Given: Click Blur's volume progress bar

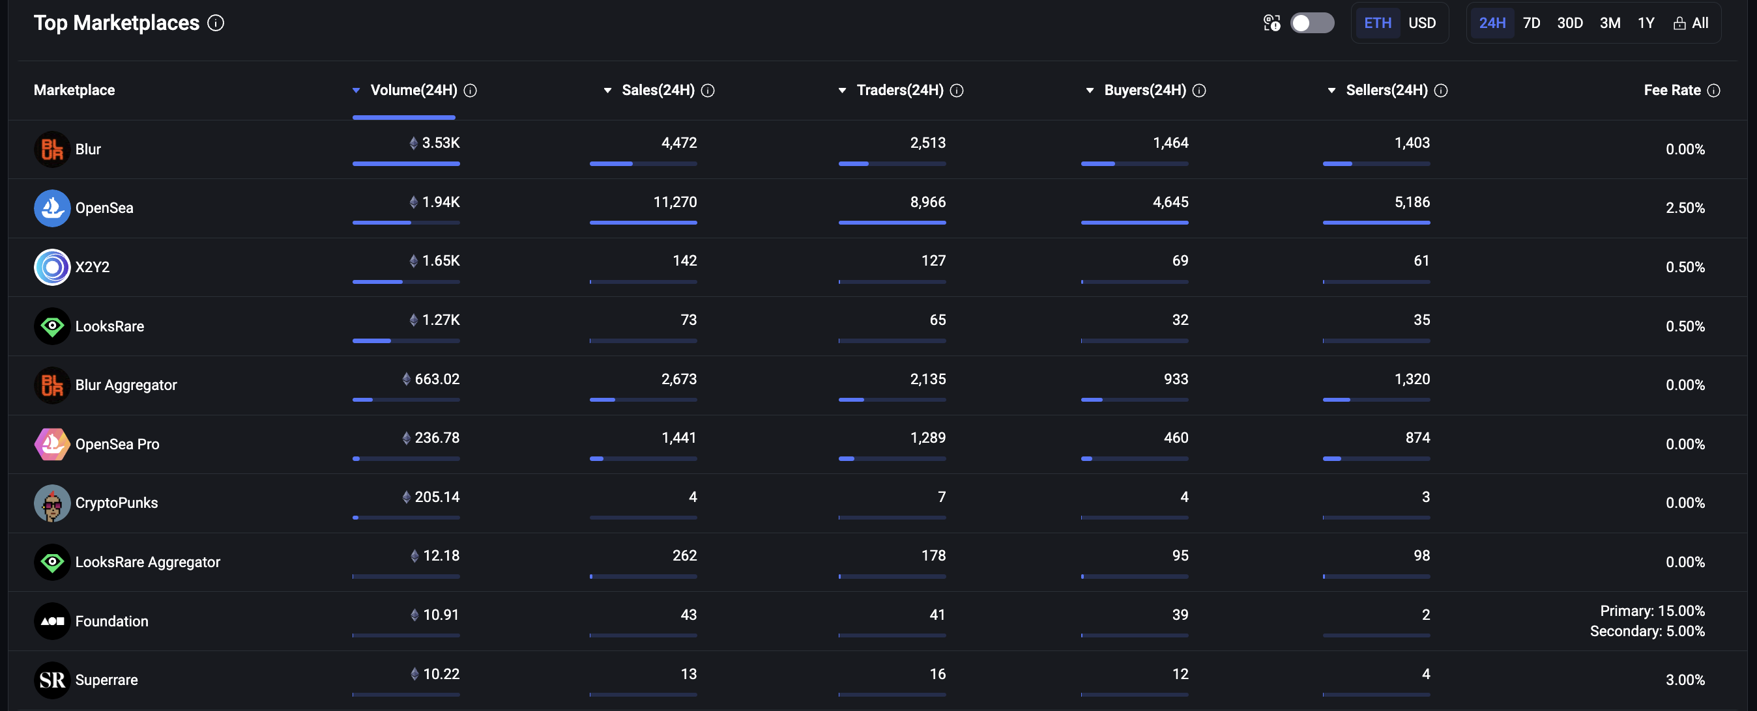Looking at the screenshot, I should (406, 163).
